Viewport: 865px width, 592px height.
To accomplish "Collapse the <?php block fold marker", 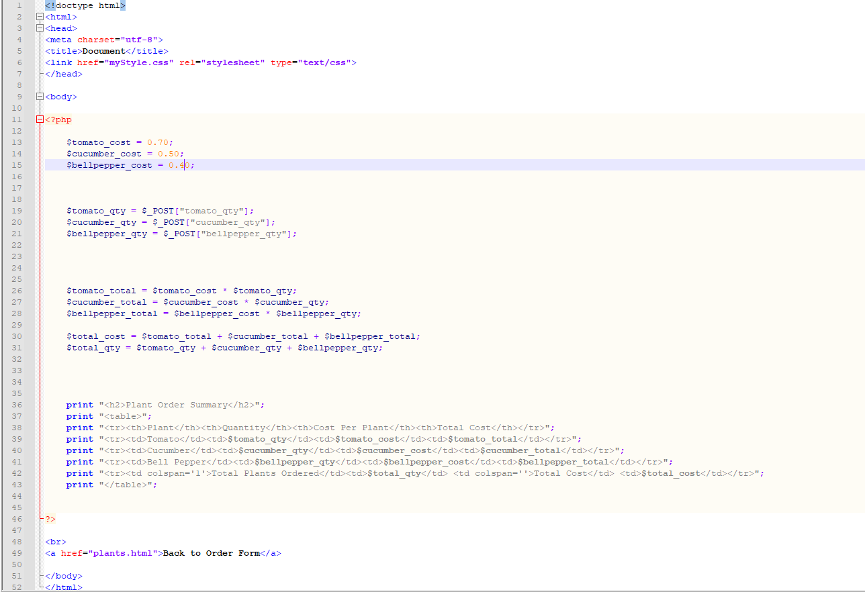I will [40, 119].
